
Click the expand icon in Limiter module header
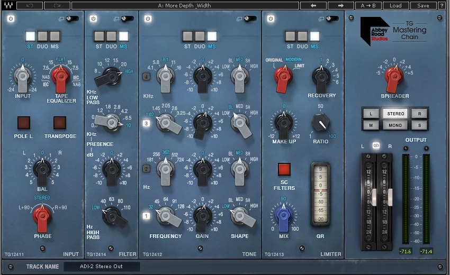click(x=321, y=19)
